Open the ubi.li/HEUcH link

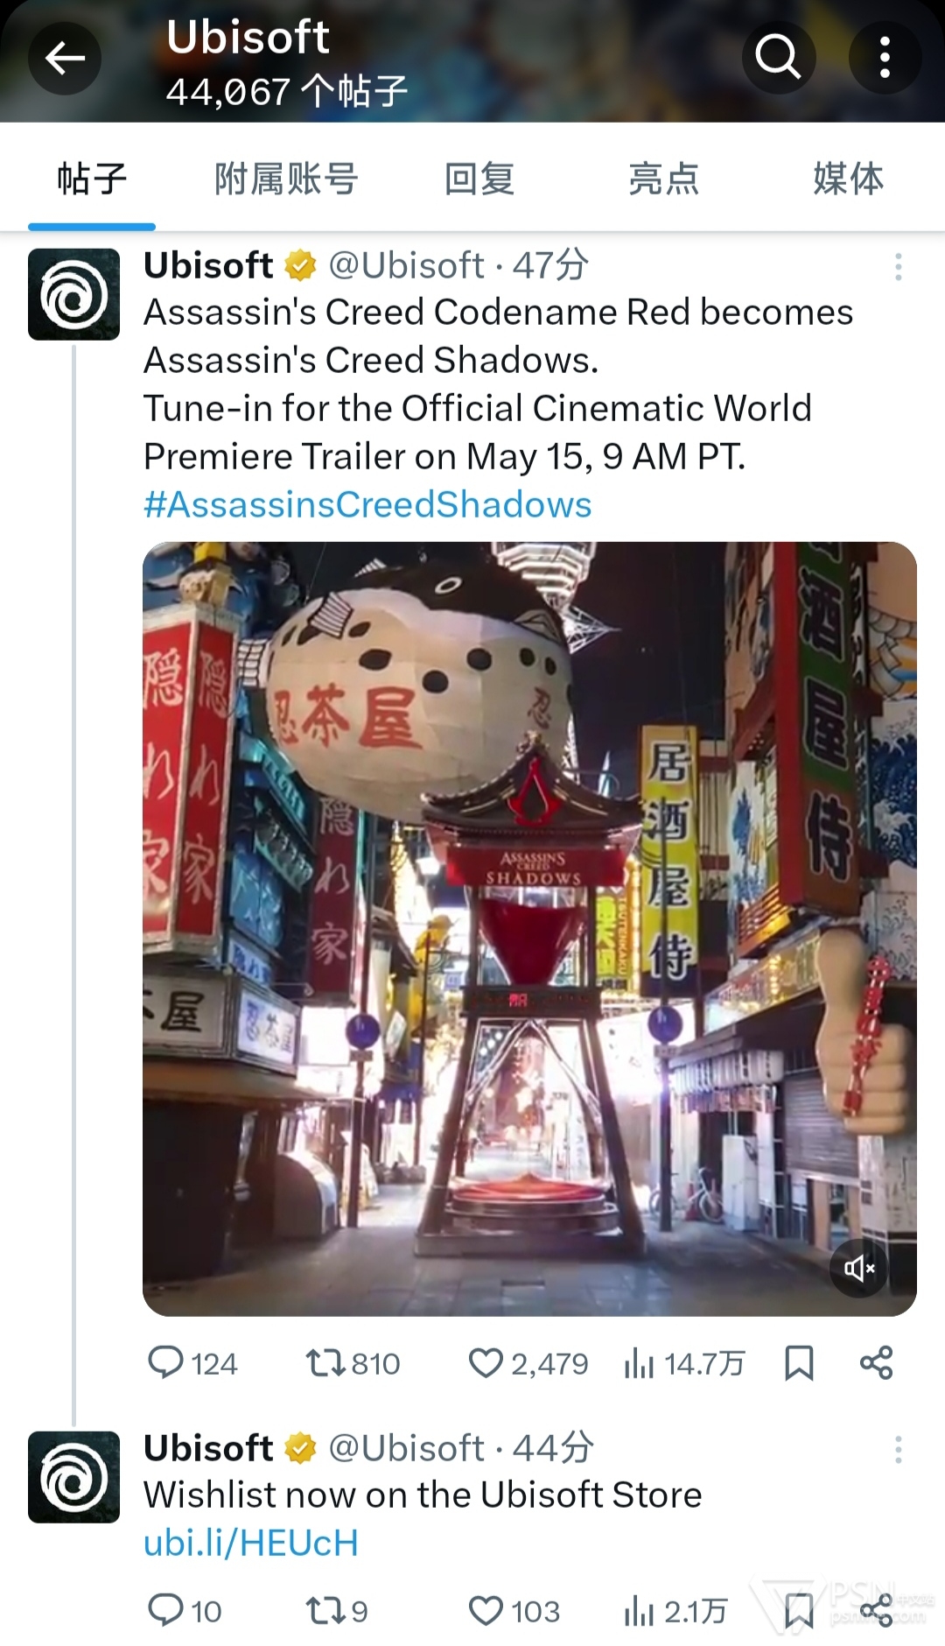coord(251,1543)
